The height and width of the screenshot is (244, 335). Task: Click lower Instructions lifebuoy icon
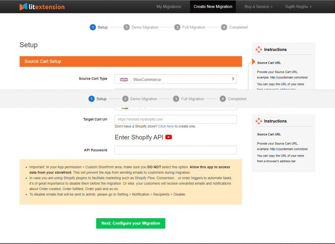pyautogui.click(x=259, y=121)
